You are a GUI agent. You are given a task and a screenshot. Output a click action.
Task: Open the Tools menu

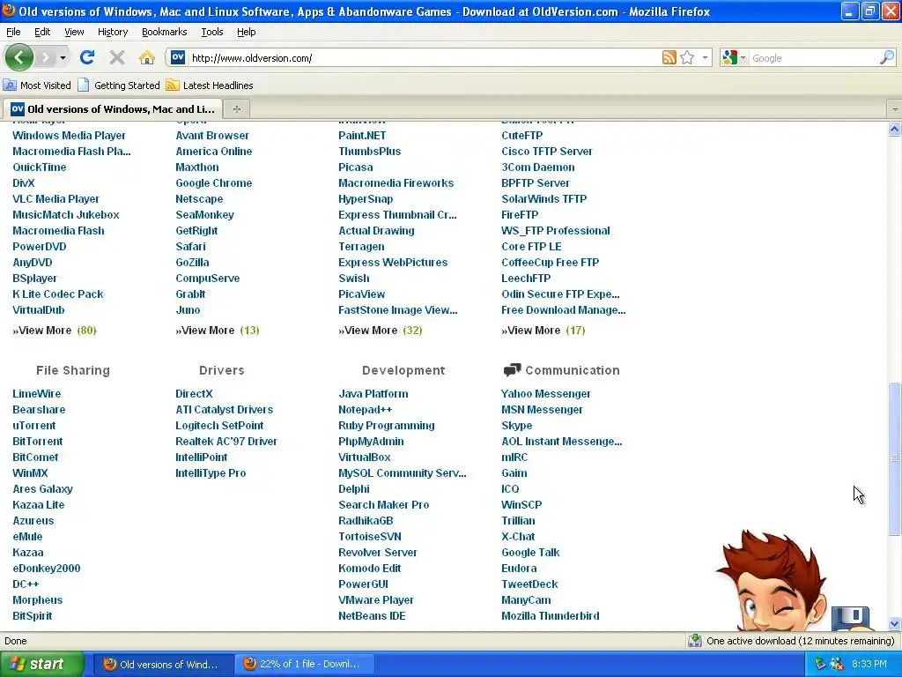click(211, 32)
